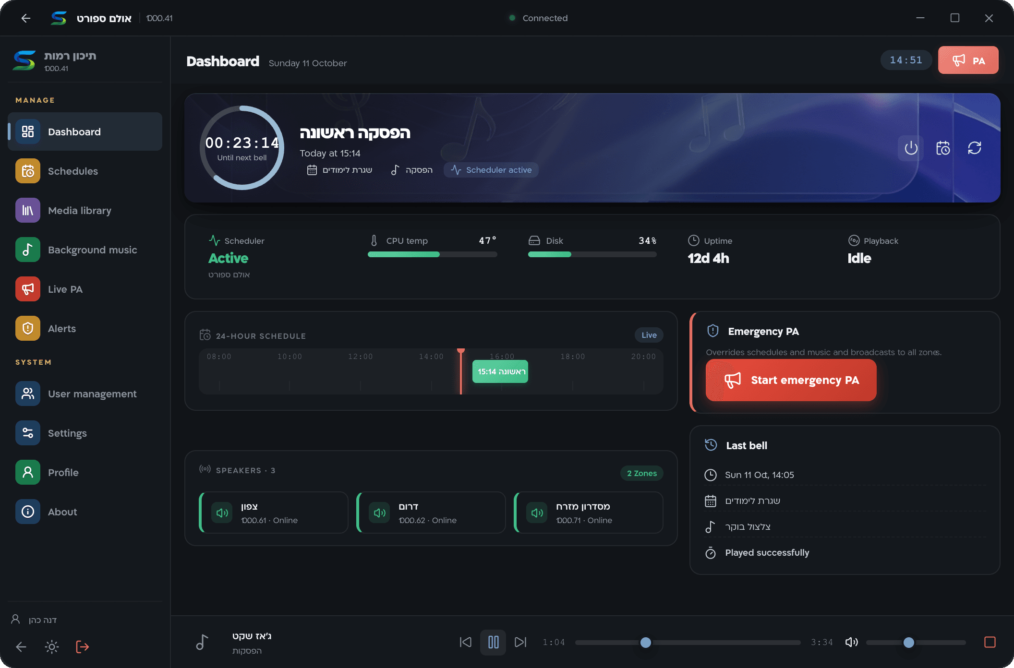Start emergency PA broadcast
Screen dimensions: 1014x668
pyautogui.click(x=791, y=380)
